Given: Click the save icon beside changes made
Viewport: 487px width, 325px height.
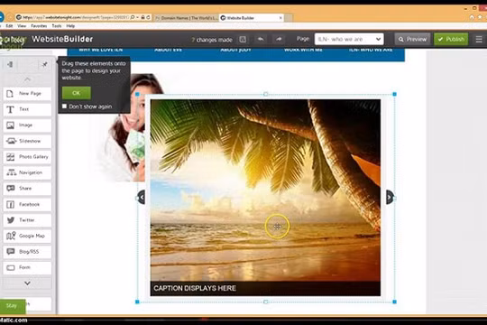Looking at the screenshot, I should [243, 40].
